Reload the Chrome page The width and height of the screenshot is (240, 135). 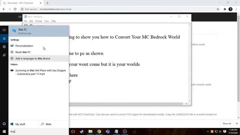[x=15, y=9]
